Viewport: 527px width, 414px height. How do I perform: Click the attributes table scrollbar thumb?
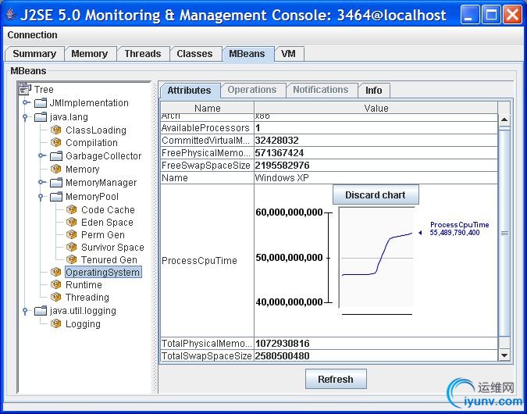504,233
